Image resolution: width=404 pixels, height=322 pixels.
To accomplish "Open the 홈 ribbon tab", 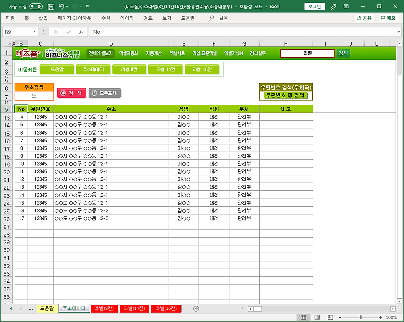I will click(x=27, y=18).
